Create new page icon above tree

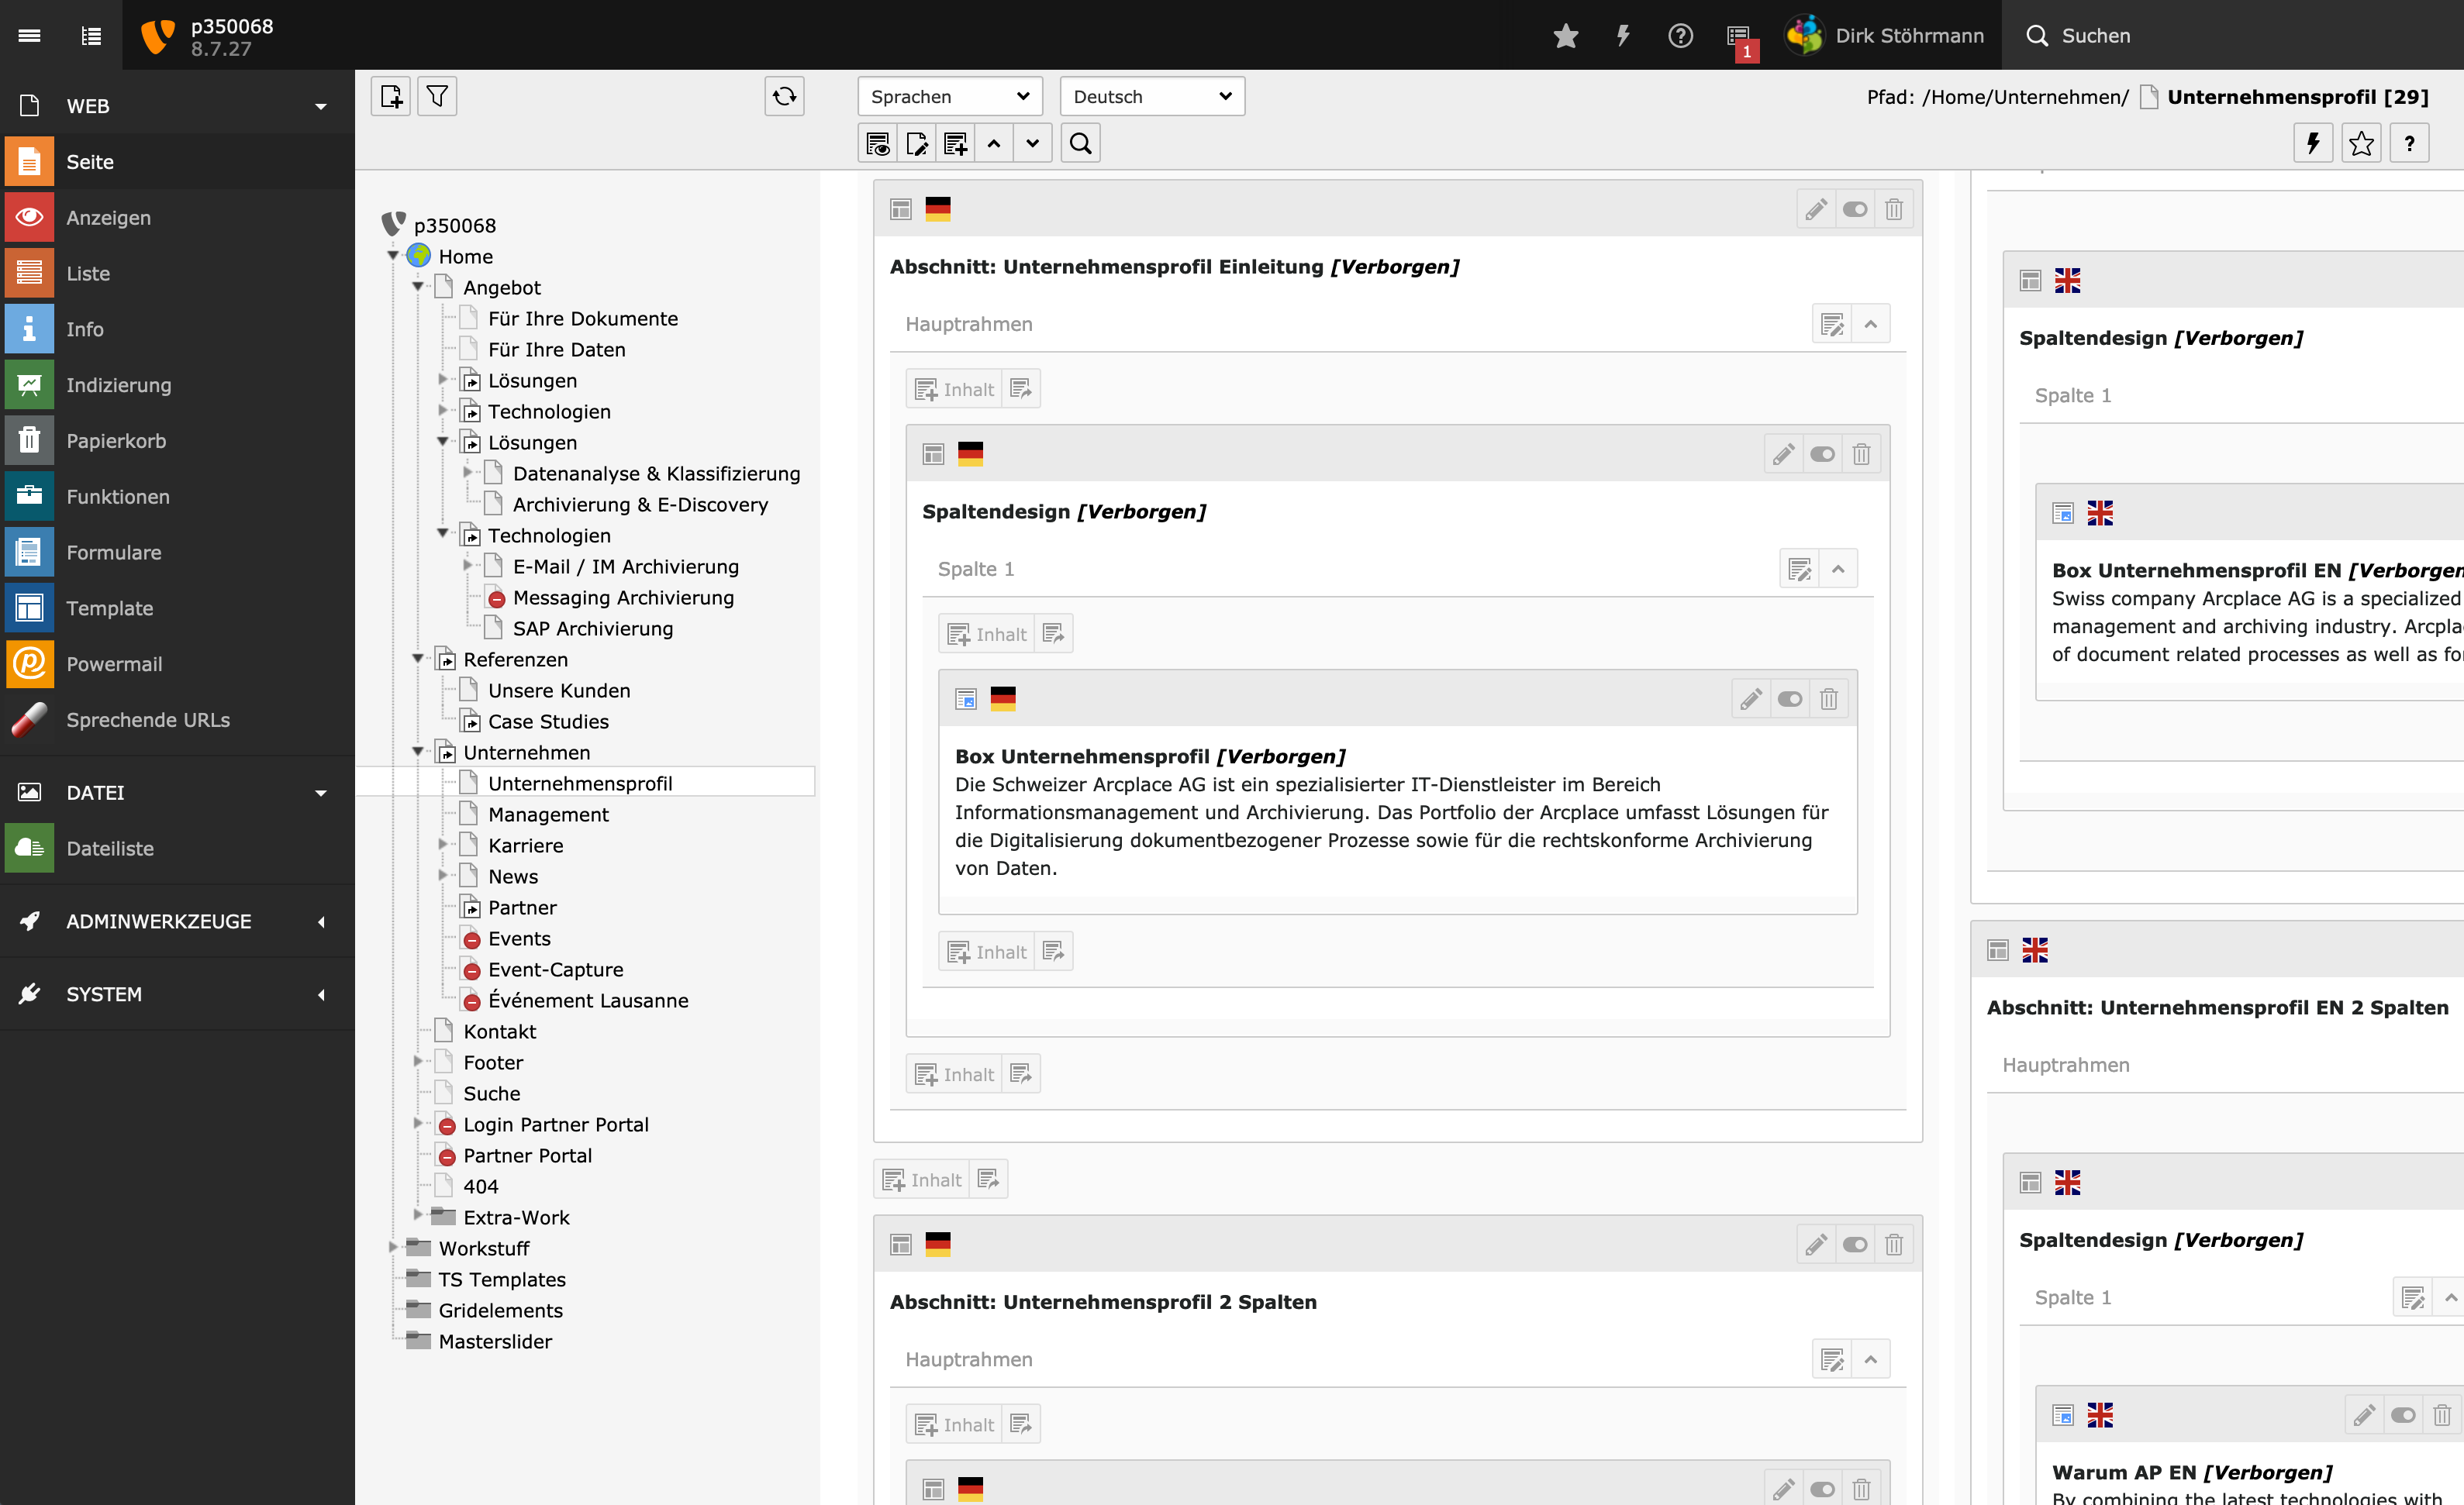click(391, 96)
